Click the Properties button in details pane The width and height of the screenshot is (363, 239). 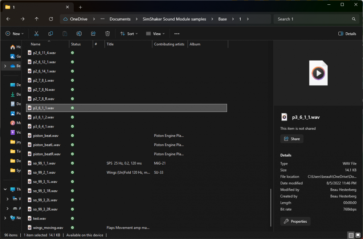pos(295,221)
